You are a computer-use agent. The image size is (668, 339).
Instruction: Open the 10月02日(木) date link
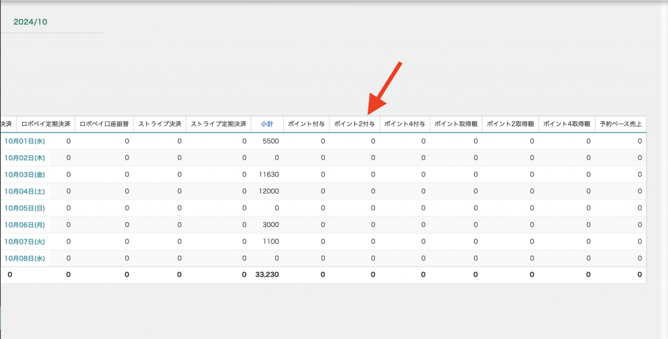pyautogui.click(x=24, y=158)
